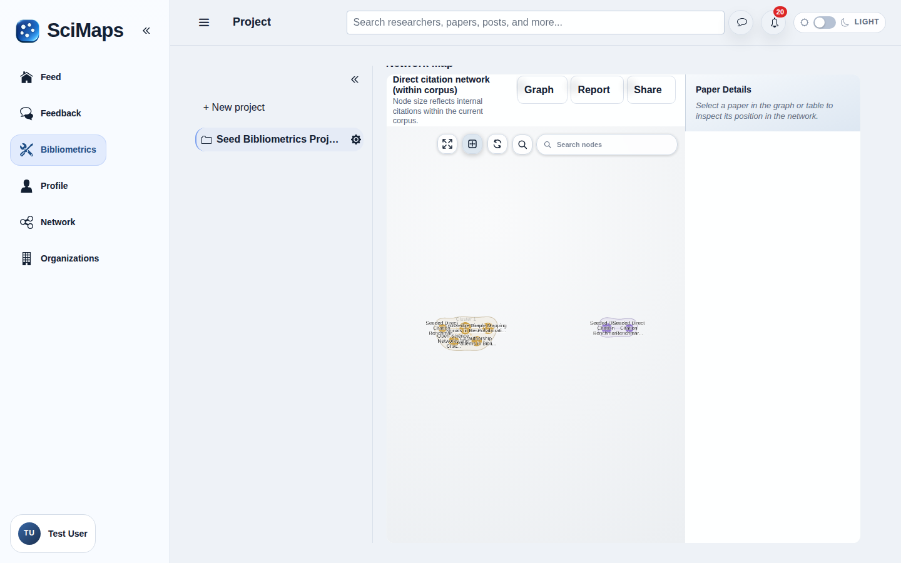This screenshot has width=901, height=563.
Task: Collapse the main left sidebar
Action: (x=146, y=31)
